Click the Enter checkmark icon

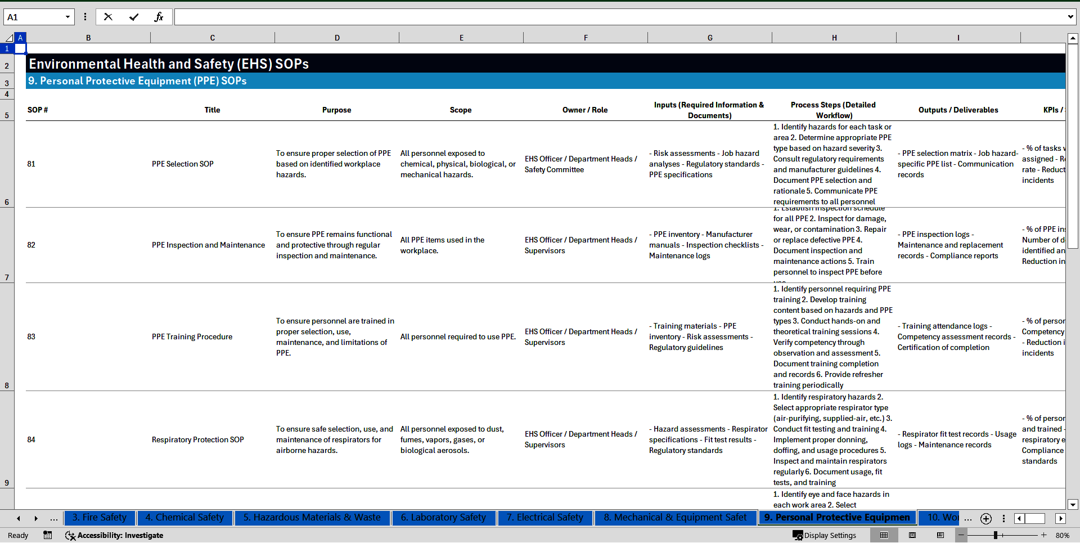tap(134, 17)
